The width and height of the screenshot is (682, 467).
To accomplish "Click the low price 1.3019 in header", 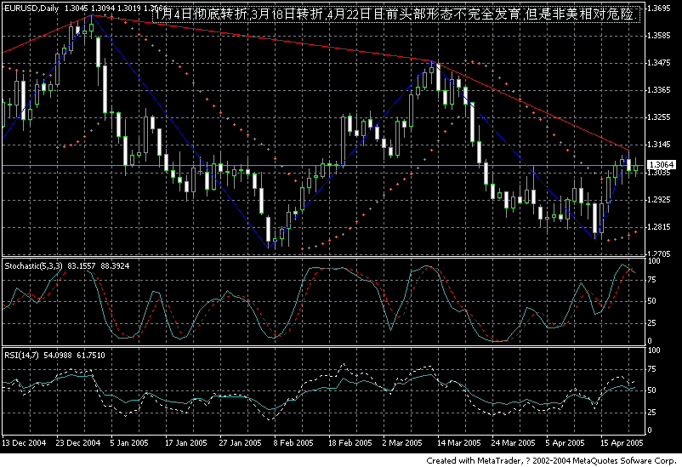I will click(x=128, y=9).
